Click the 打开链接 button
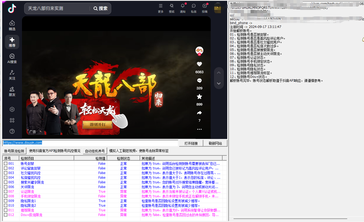Image resolution: width=364 pixels, height=222 pixels. [x=191, y=143]
